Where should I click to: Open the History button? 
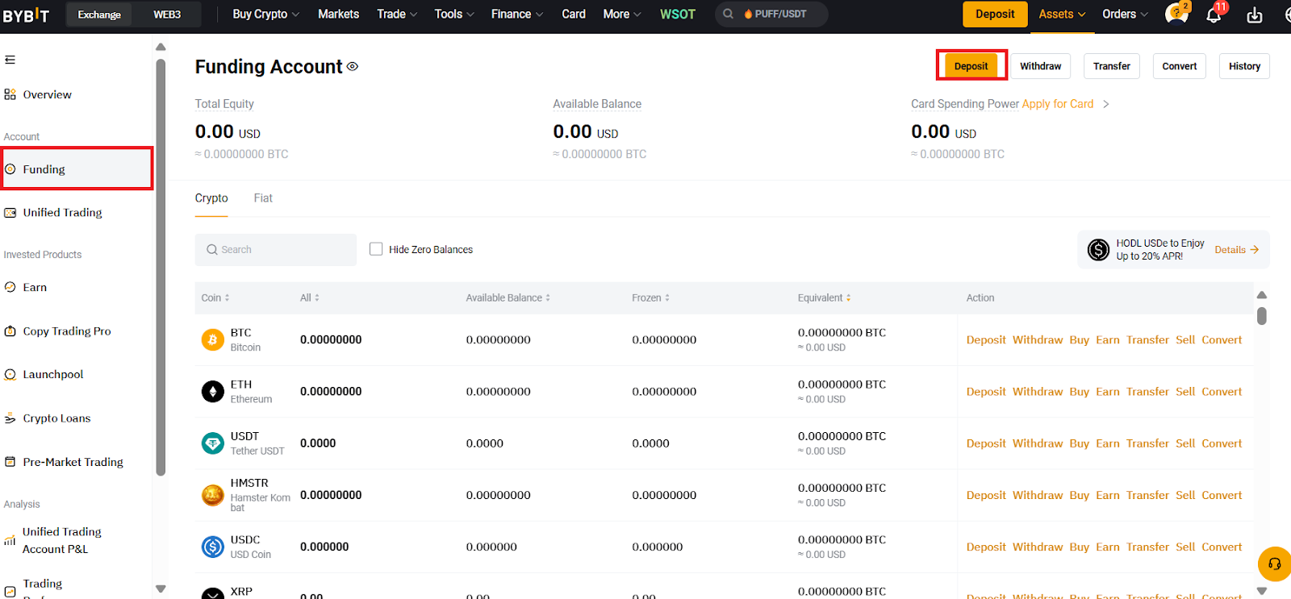pyautogui.click(x=1244, y=66)
